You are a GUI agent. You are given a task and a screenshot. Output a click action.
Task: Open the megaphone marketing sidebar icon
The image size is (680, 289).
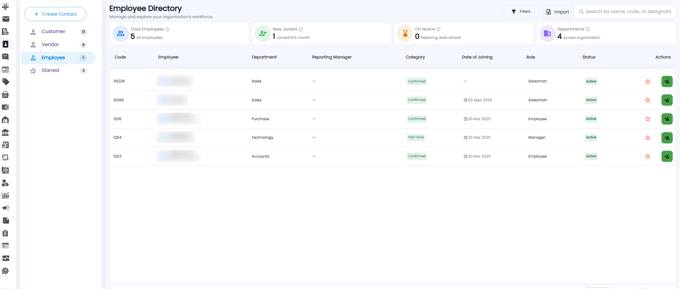(5, 208)
